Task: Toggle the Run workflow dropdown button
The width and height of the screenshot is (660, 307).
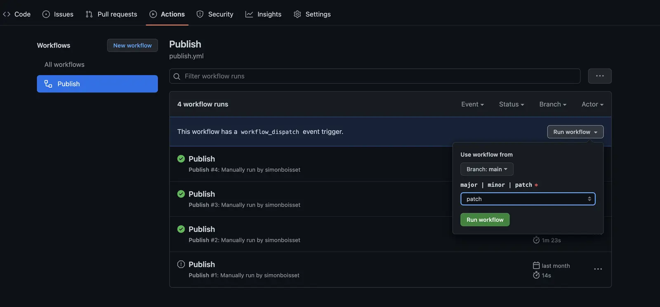Action: (575, 132)
